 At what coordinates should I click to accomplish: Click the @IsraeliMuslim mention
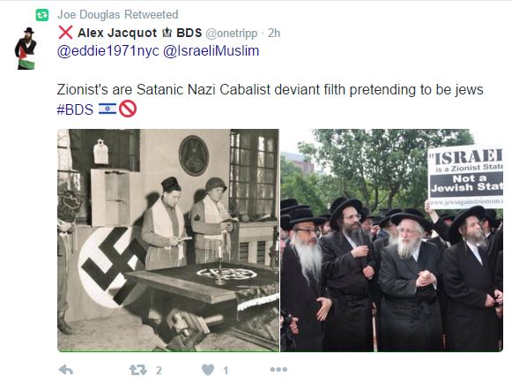pos(211,51)
